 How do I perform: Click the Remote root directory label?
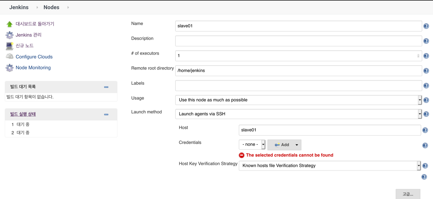pos(153,68)
